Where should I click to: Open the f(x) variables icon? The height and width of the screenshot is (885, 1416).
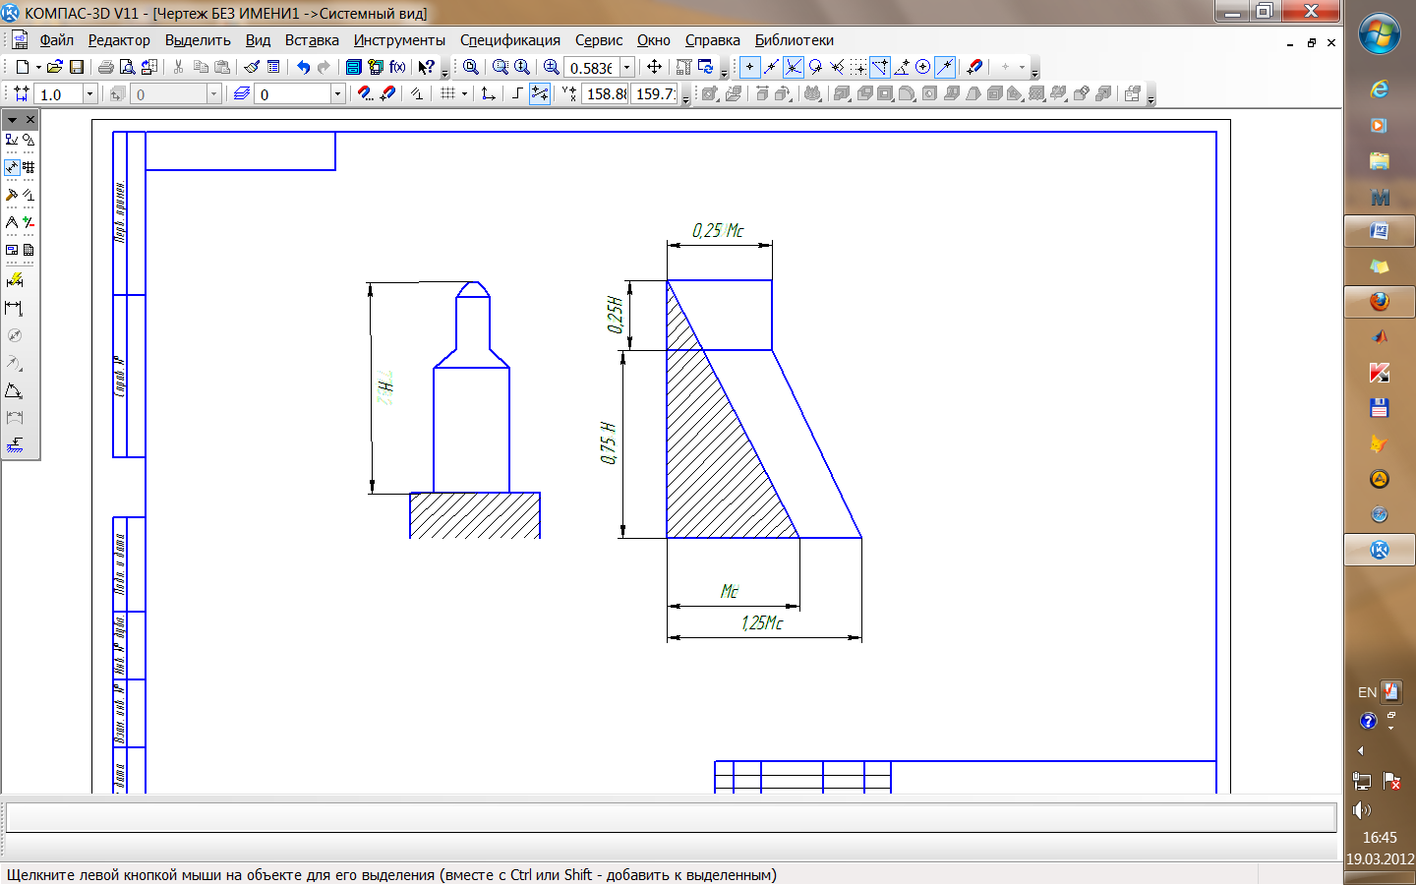(397, 67)
